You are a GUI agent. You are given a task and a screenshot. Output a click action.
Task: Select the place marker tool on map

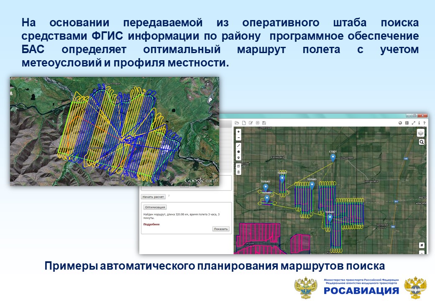click(238, 158)
